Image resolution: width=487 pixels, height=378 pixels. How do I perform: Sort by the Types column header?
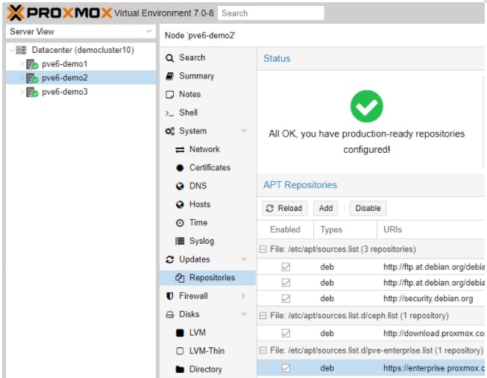coord(345,230)
